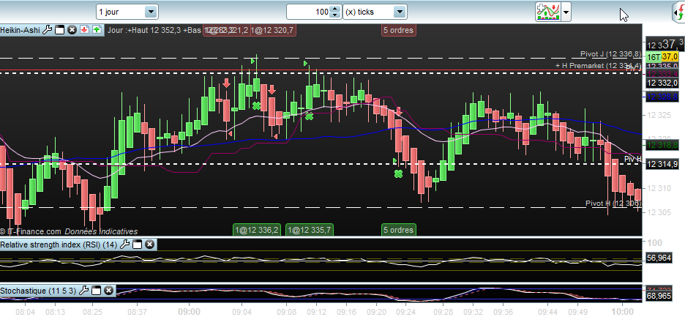Open Heikin-Ashi settings wrench
The height and width of the screenshot is (317, 685).
pos(47,30)
